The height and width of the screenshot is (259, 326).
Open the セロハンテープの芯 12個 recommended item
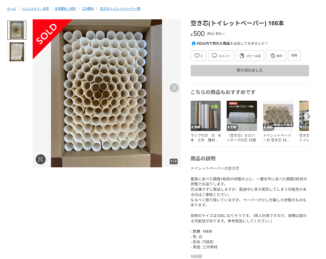coord(242,122)
